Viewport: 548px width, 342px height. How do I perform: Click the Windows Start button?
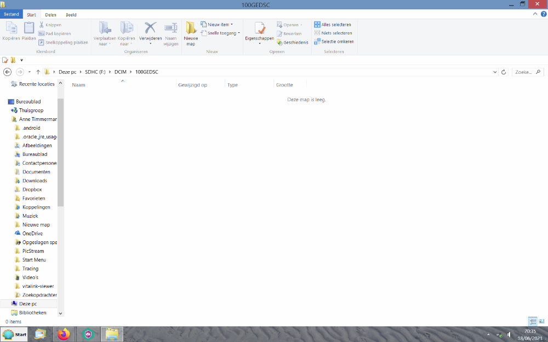[15, 334]
